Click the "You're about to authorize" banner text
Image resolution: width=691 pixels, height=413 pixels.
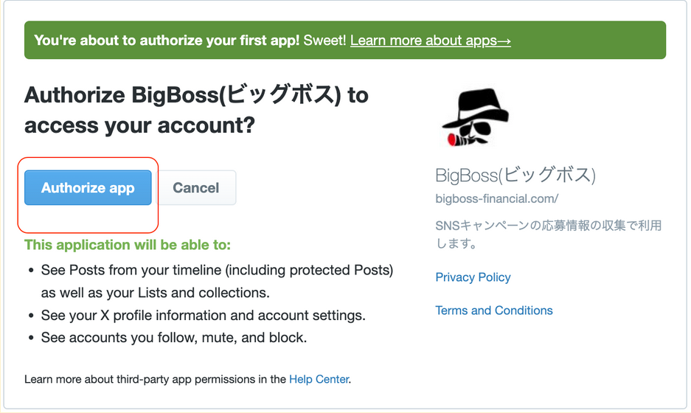coord(167,41)
